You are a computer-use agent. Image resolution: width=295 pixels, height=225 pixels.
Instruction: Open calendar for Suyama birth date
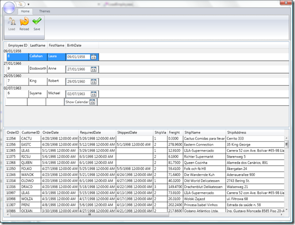pyautogui.click(x=94, y=94)
